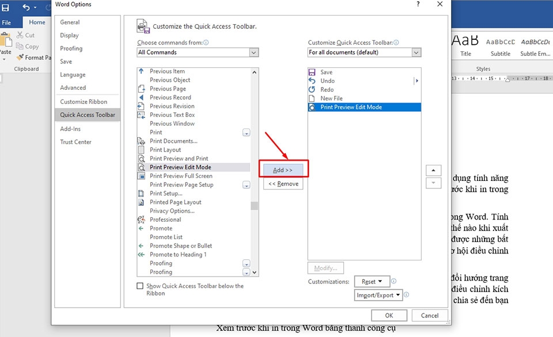Image resolution: width=553 pixels, height=337 pixels.
Task: Open the Undo history dropdown in title bar
Action: [x=35, y=7]
